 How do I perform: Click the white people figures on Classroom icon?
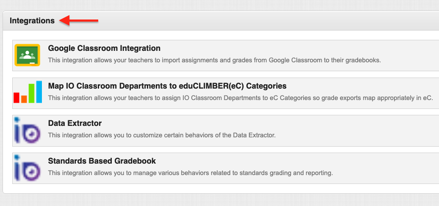tap(27, 54)
